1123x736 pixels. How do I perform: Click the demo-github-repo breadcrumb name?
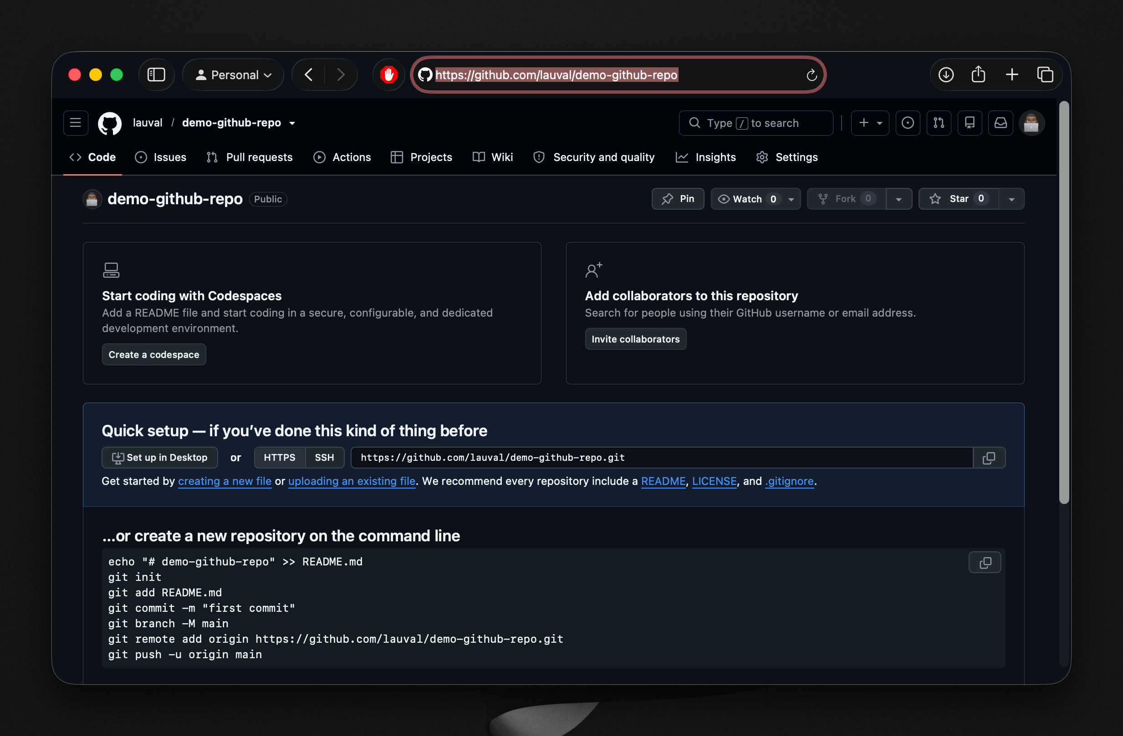pyautogui.click(x=231, y=123)
